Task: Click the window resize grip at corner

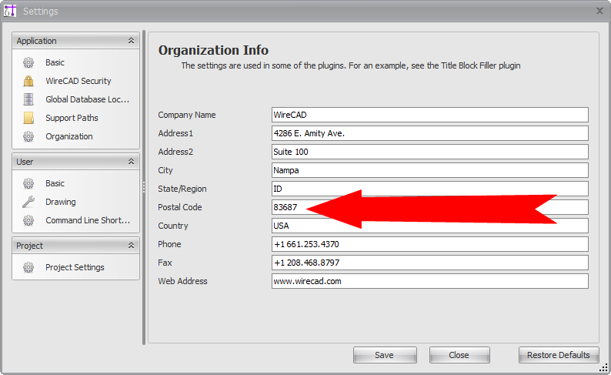Action: click(x=603, y=367)
